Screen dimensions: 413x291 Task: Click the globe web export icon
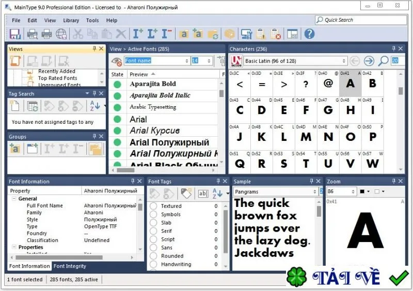coord(61,34)
